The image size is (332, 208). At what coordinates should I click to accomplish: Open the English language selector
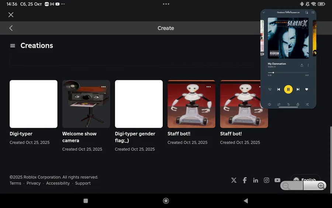coord(305,180)
